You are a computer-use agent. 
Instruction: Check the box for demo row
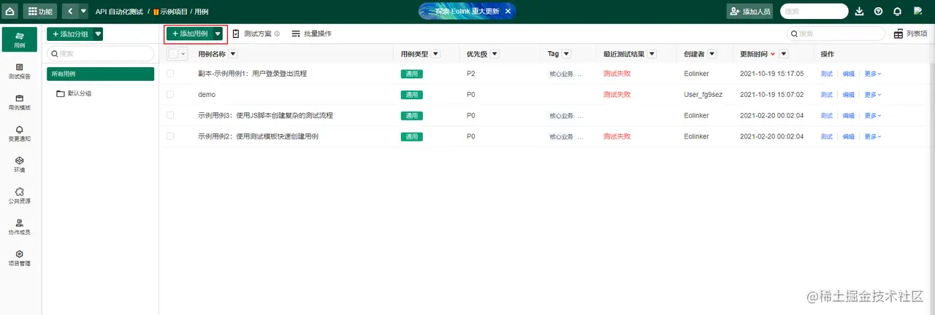click(170, 94)
